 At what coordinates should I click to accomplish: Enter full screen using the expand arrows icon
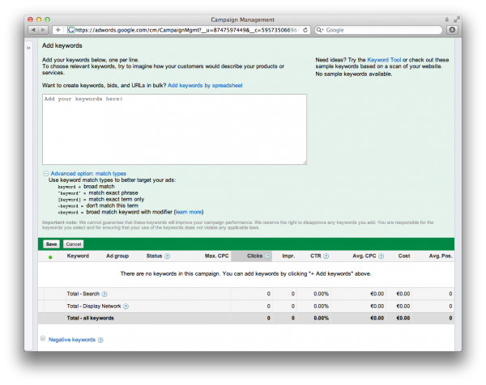pyautogui.click(x=456, y=19)
